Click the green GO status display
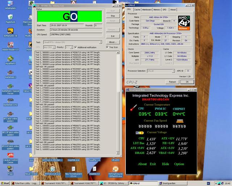 click(70, 16)
